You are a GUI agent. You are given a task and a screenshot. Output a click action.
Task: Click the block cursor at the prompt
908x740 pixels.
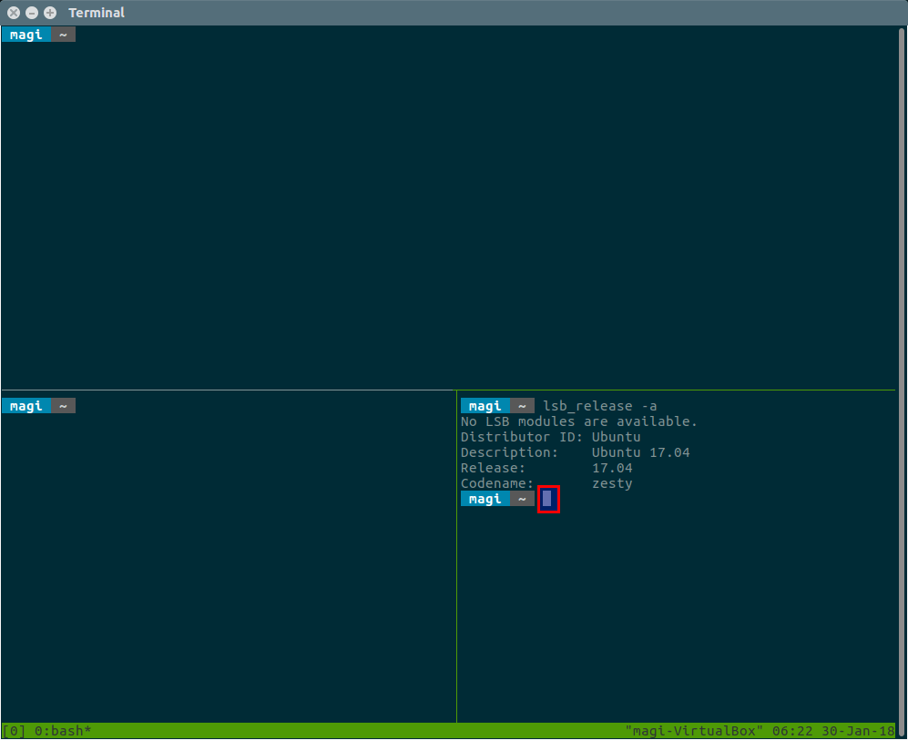tap(547, 499)
